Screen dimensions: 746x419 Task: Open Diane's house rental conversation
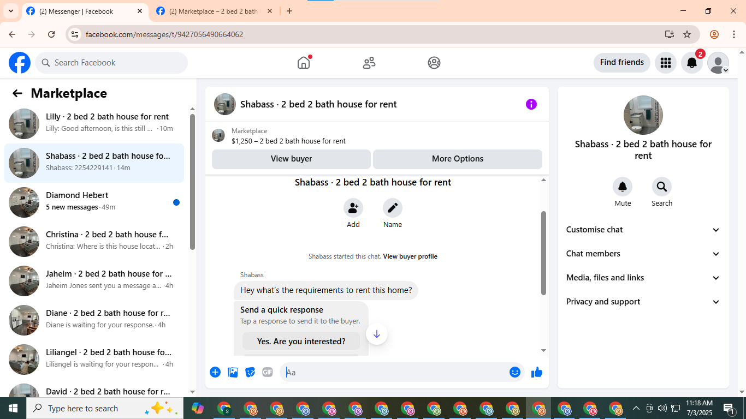pos(94,320)
